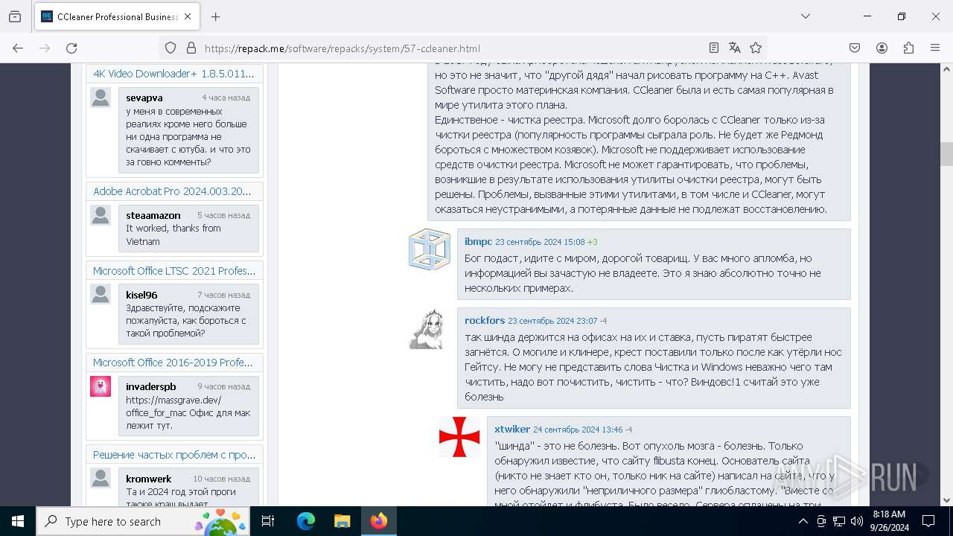Click username kromwerk in sidebar
953x536 pixels.
point(149,479)
